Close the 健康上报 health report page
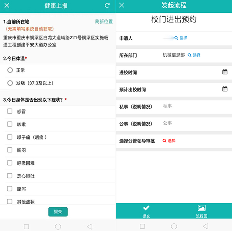 click(x=7, y=5)
